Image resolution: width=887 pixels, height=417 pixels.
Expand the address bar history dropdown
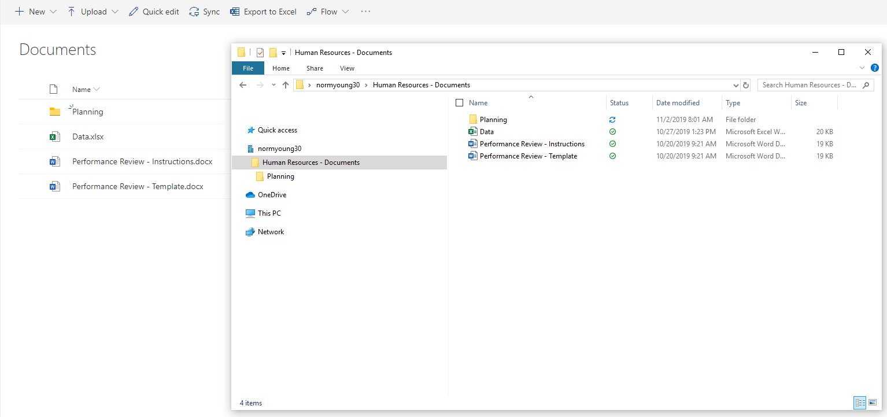[736, 85]
